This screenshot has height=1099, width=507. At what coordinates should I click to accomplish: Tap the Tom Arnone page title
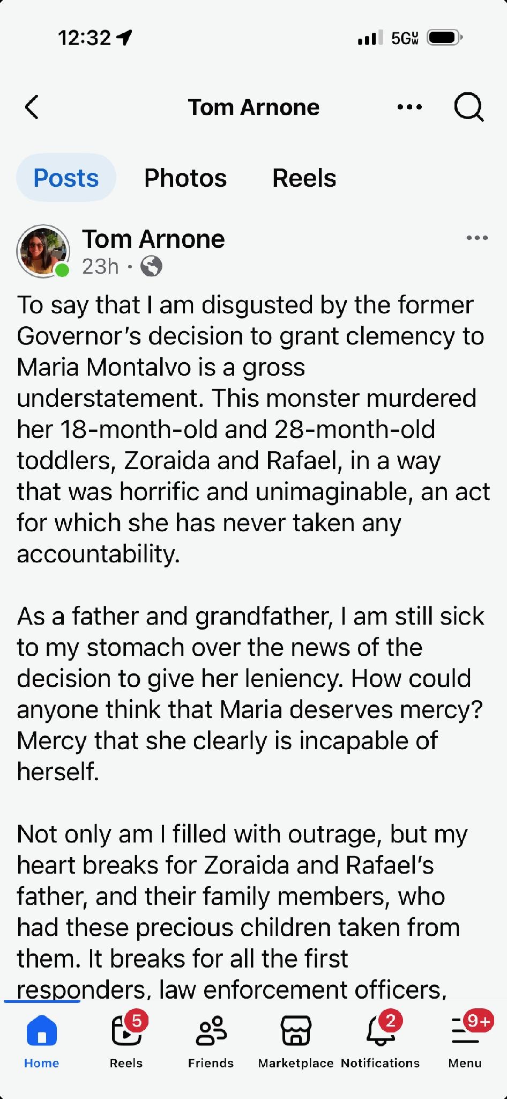[x=253, y=107]
